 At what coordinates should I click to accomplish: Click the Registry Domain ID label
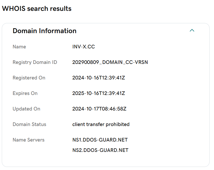click(35, 62)
